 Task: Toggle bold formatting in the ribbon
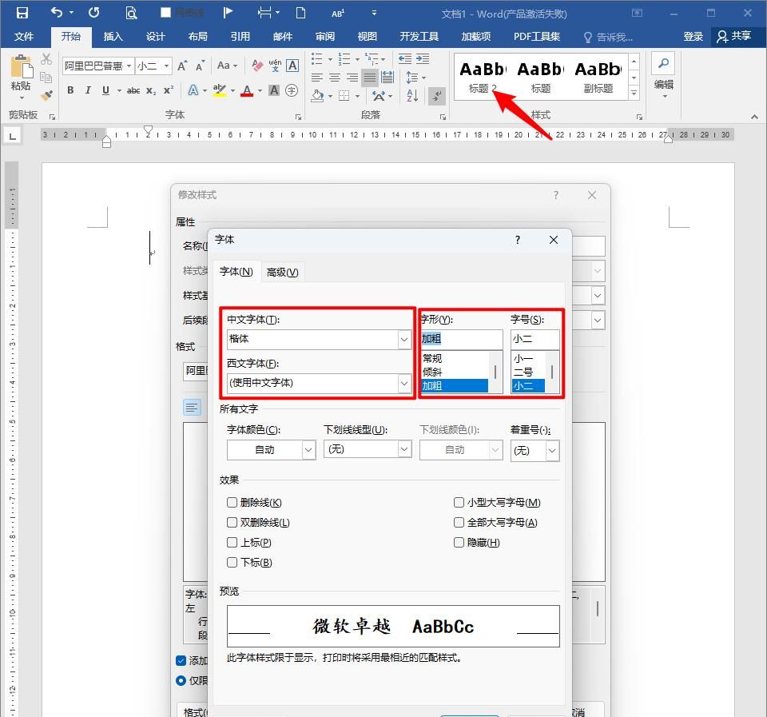click(x=70, y=92)
